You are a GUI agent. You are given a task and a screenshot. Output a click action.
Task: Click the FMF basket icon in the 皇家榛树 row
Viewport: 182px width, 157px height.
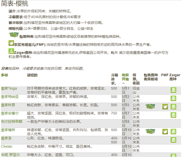tap(165, 132)
